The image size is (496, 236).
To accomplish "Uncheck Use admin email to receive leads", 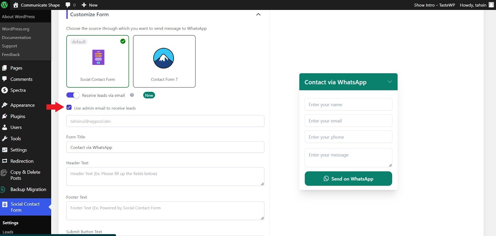I will 69,107.
